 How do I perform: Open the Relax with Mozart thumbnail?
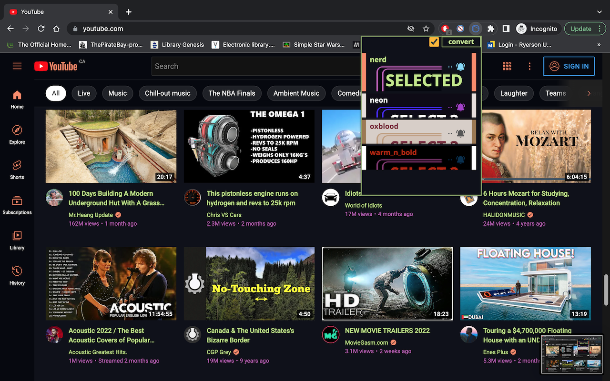point(536,147)
